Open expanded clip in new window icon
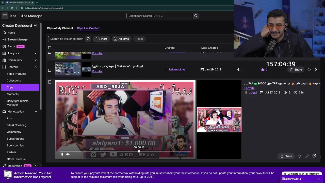This screenshot has width=325, height=183. [314, 156]
